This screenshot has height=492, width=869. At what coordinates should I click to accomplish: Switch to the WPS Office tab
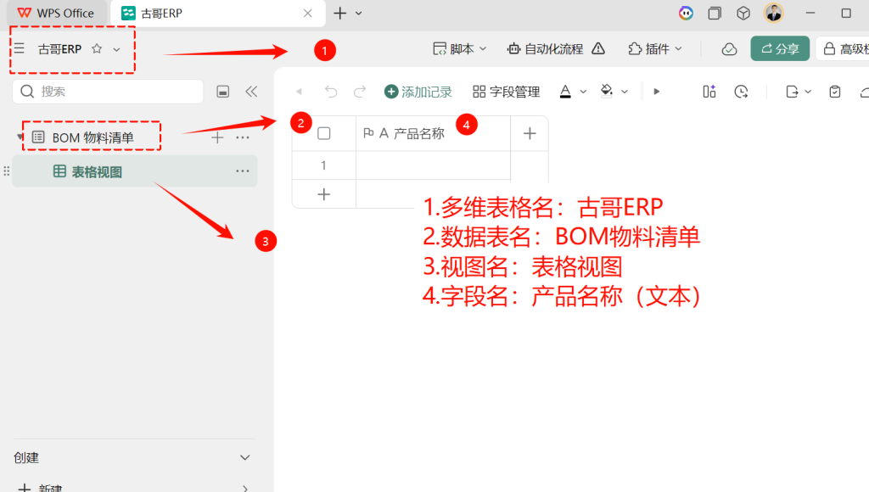(x=56, y=14)
